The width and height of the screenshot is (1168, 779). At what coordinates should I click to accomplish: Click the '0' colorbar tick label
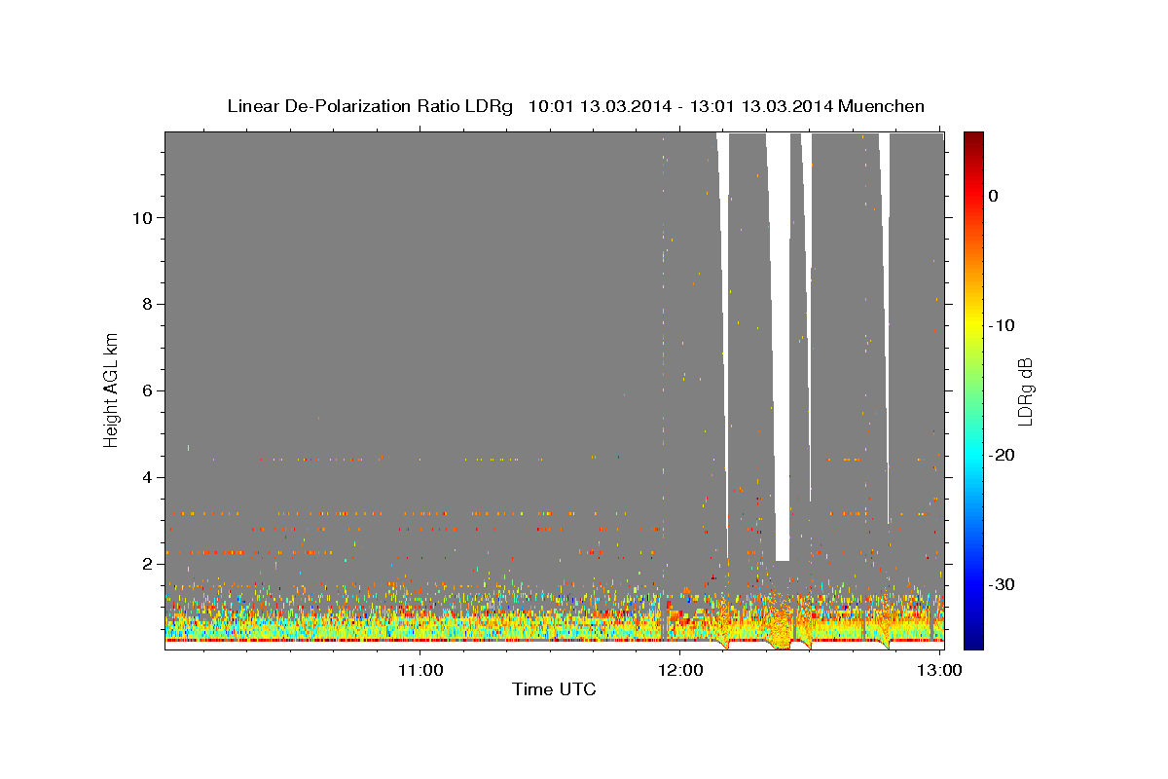pyautogui.click(x=994, y=196)
